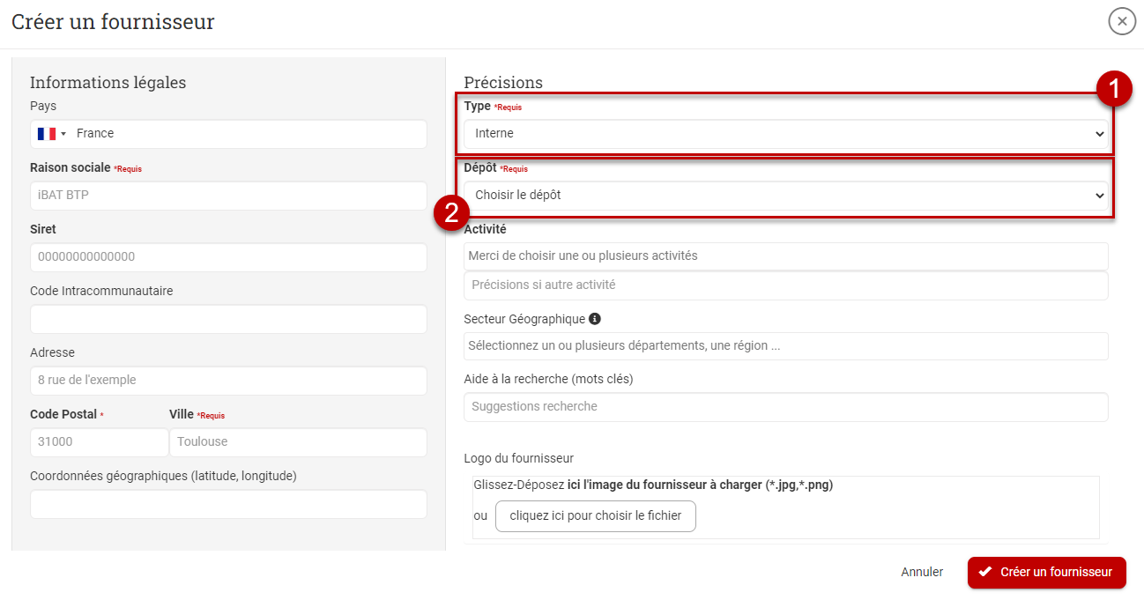Click Précisions si autre activité field
This screenshot has height=600, width=1144.
coord(786,285)
